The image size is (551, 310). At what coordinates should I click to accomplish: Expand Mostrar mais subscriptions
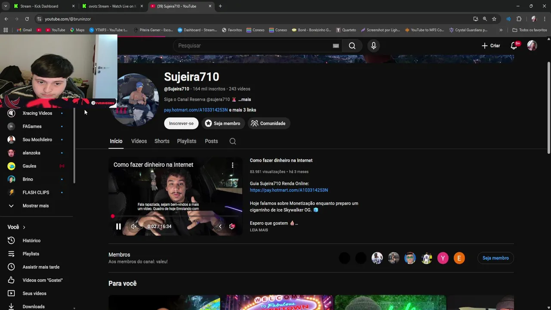36,206
